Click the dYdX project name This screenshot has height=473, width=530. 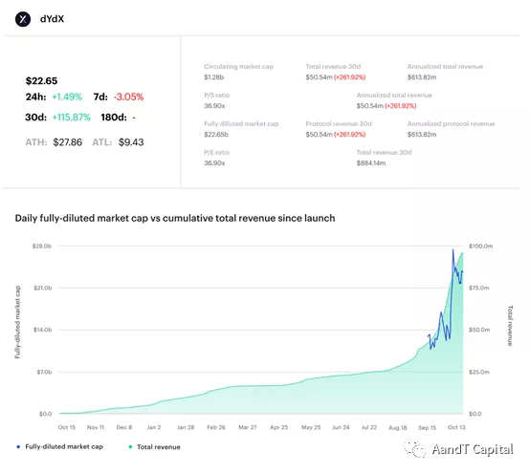point(52,19)
